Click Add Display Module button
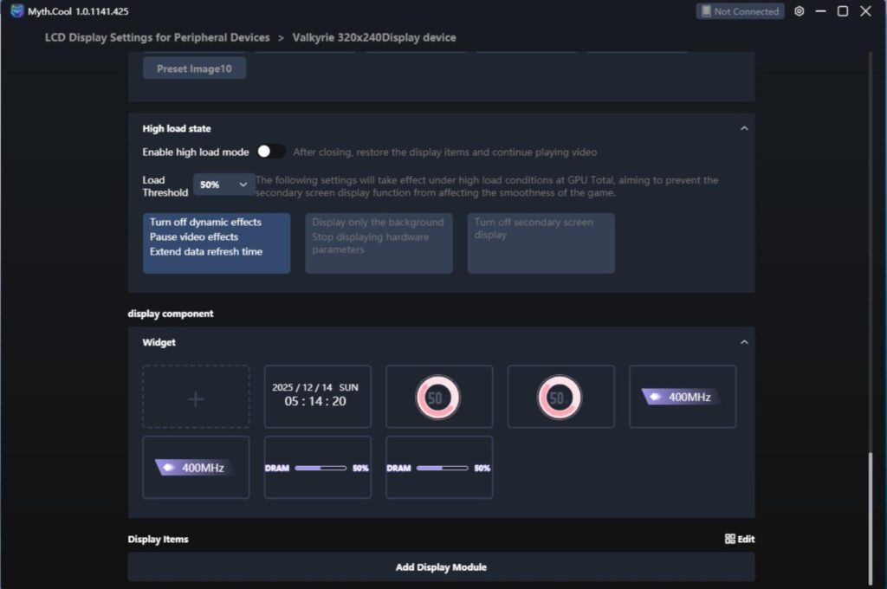This screenshot has width=887, height=589. [x=441, y=567]
